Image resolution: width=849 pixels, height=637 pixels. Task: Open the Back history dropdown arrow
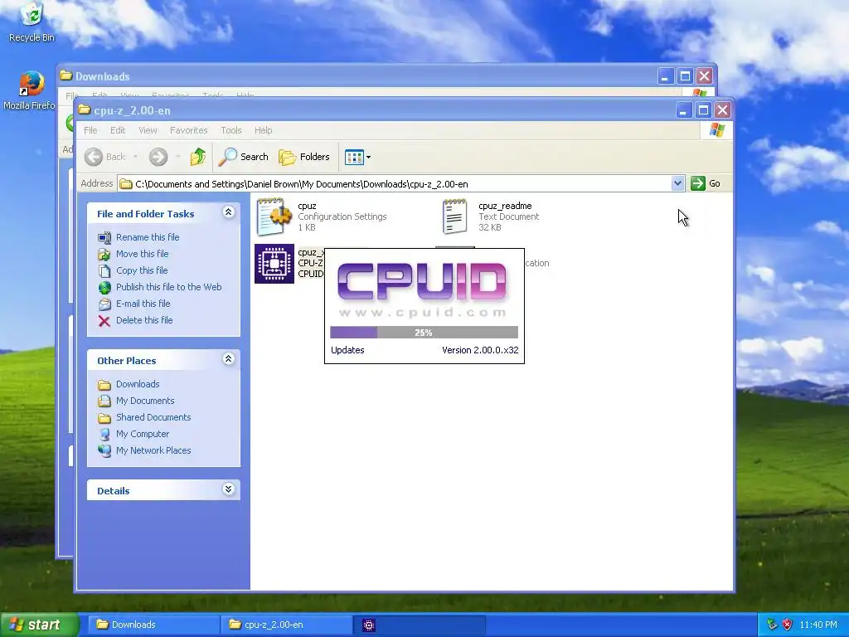tap(135, 157)
